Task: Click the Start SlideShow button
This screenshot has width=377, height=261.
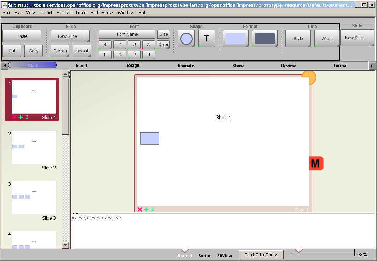Action: tap(261, 255)
